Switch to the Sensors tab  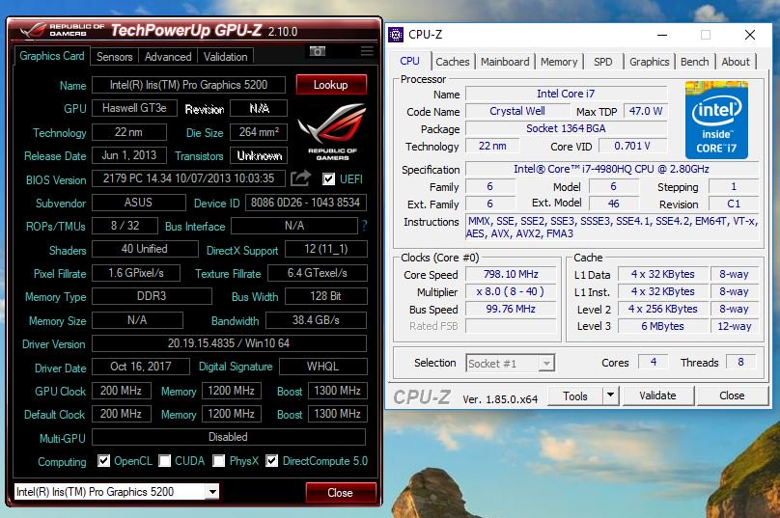point(115,57)
